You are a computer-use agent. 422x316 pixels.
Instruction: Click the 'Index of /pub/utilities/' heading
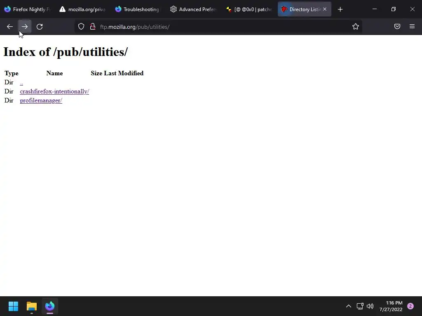click(66, 52)
